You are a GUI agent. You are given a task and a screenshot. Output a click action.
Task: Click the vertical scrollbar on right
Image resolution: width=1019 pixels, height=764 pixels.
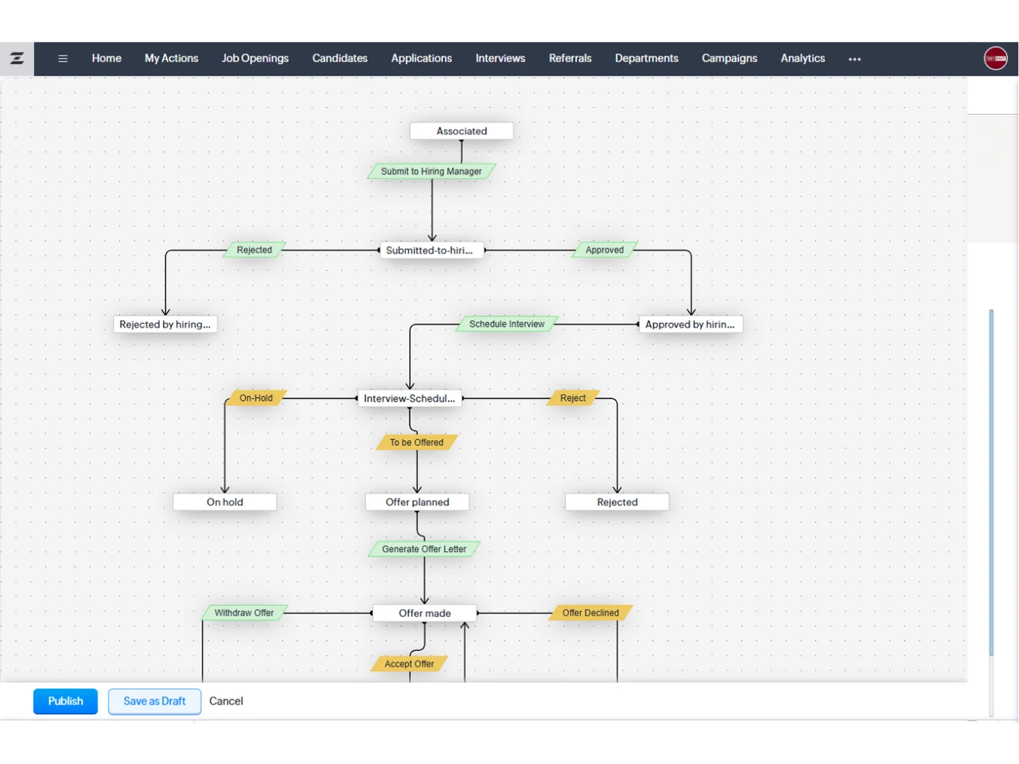[x=990, y=483]
